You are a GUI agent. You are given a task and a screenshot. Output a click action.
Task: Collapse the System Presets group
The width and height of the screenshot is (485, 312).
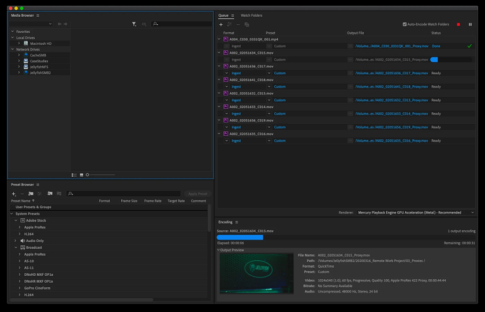click(x=12, y=214)
